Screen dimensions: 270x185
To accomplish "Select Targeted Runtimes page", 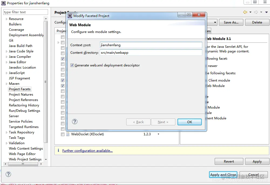I will (x=23, y=127).
